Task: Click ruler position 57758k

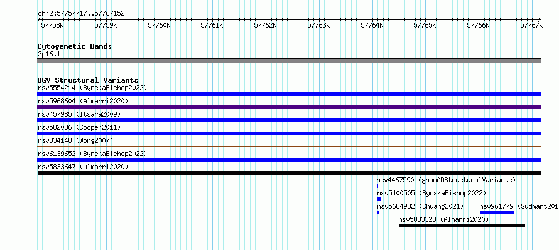Action: (x=52, y=25)
